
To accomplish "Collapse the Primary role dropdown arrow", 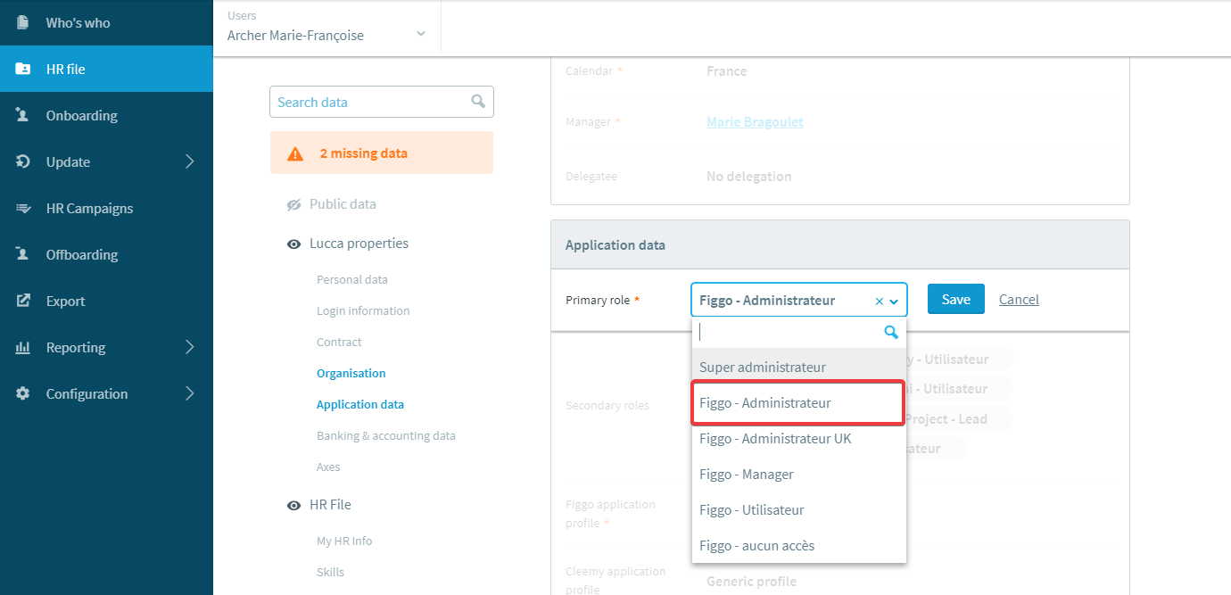I will [x=894, y=302].
